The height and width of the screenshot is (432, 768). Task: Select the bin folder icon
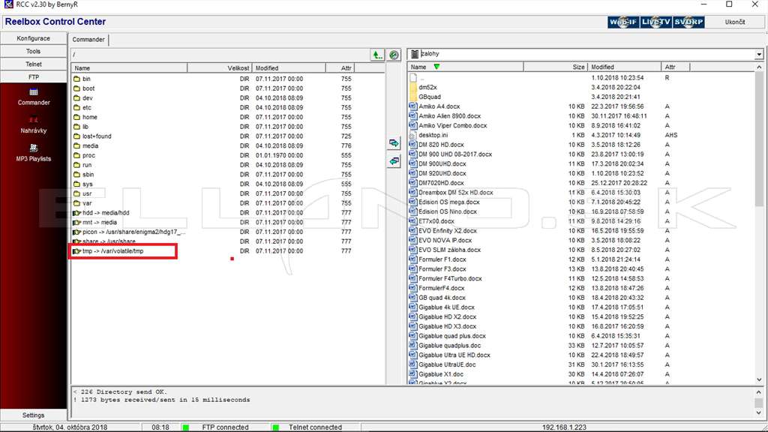77,78
